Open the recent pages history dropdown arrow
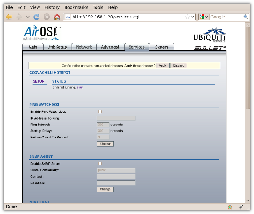This screenshot has width=254, height=214. [x=28, y=17]
